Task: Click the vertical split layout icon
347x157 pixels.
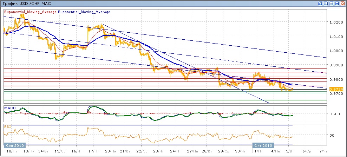Action: [326, 3]
